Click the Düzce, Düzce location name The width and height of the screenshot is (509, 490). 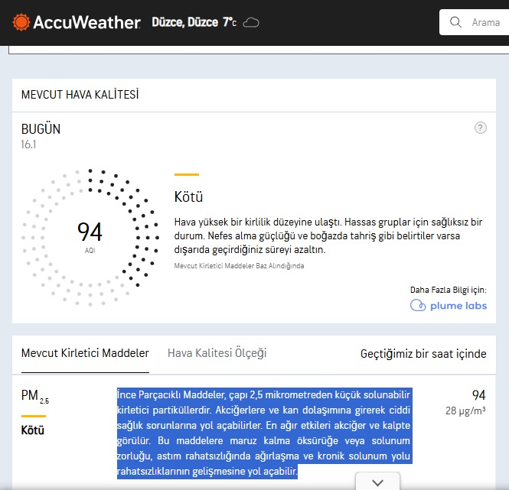(184, 23)
